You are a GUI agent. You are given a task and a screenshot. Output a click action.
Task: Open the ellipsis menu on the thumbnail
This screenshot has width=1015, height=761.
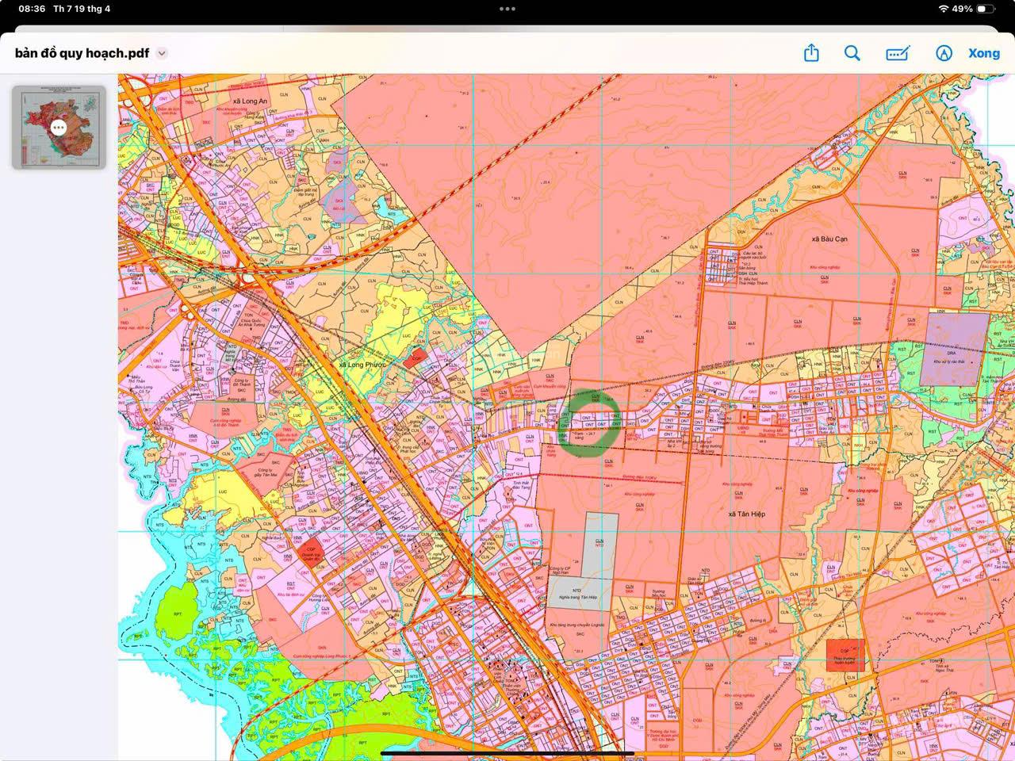58,128
